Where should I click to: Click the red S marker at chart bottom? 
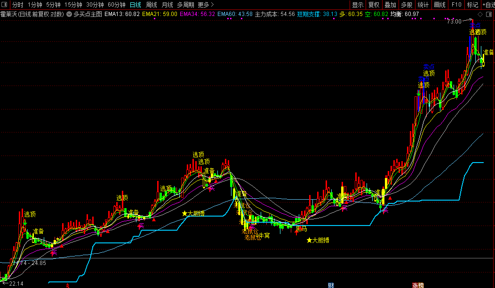tap(68, 286)
